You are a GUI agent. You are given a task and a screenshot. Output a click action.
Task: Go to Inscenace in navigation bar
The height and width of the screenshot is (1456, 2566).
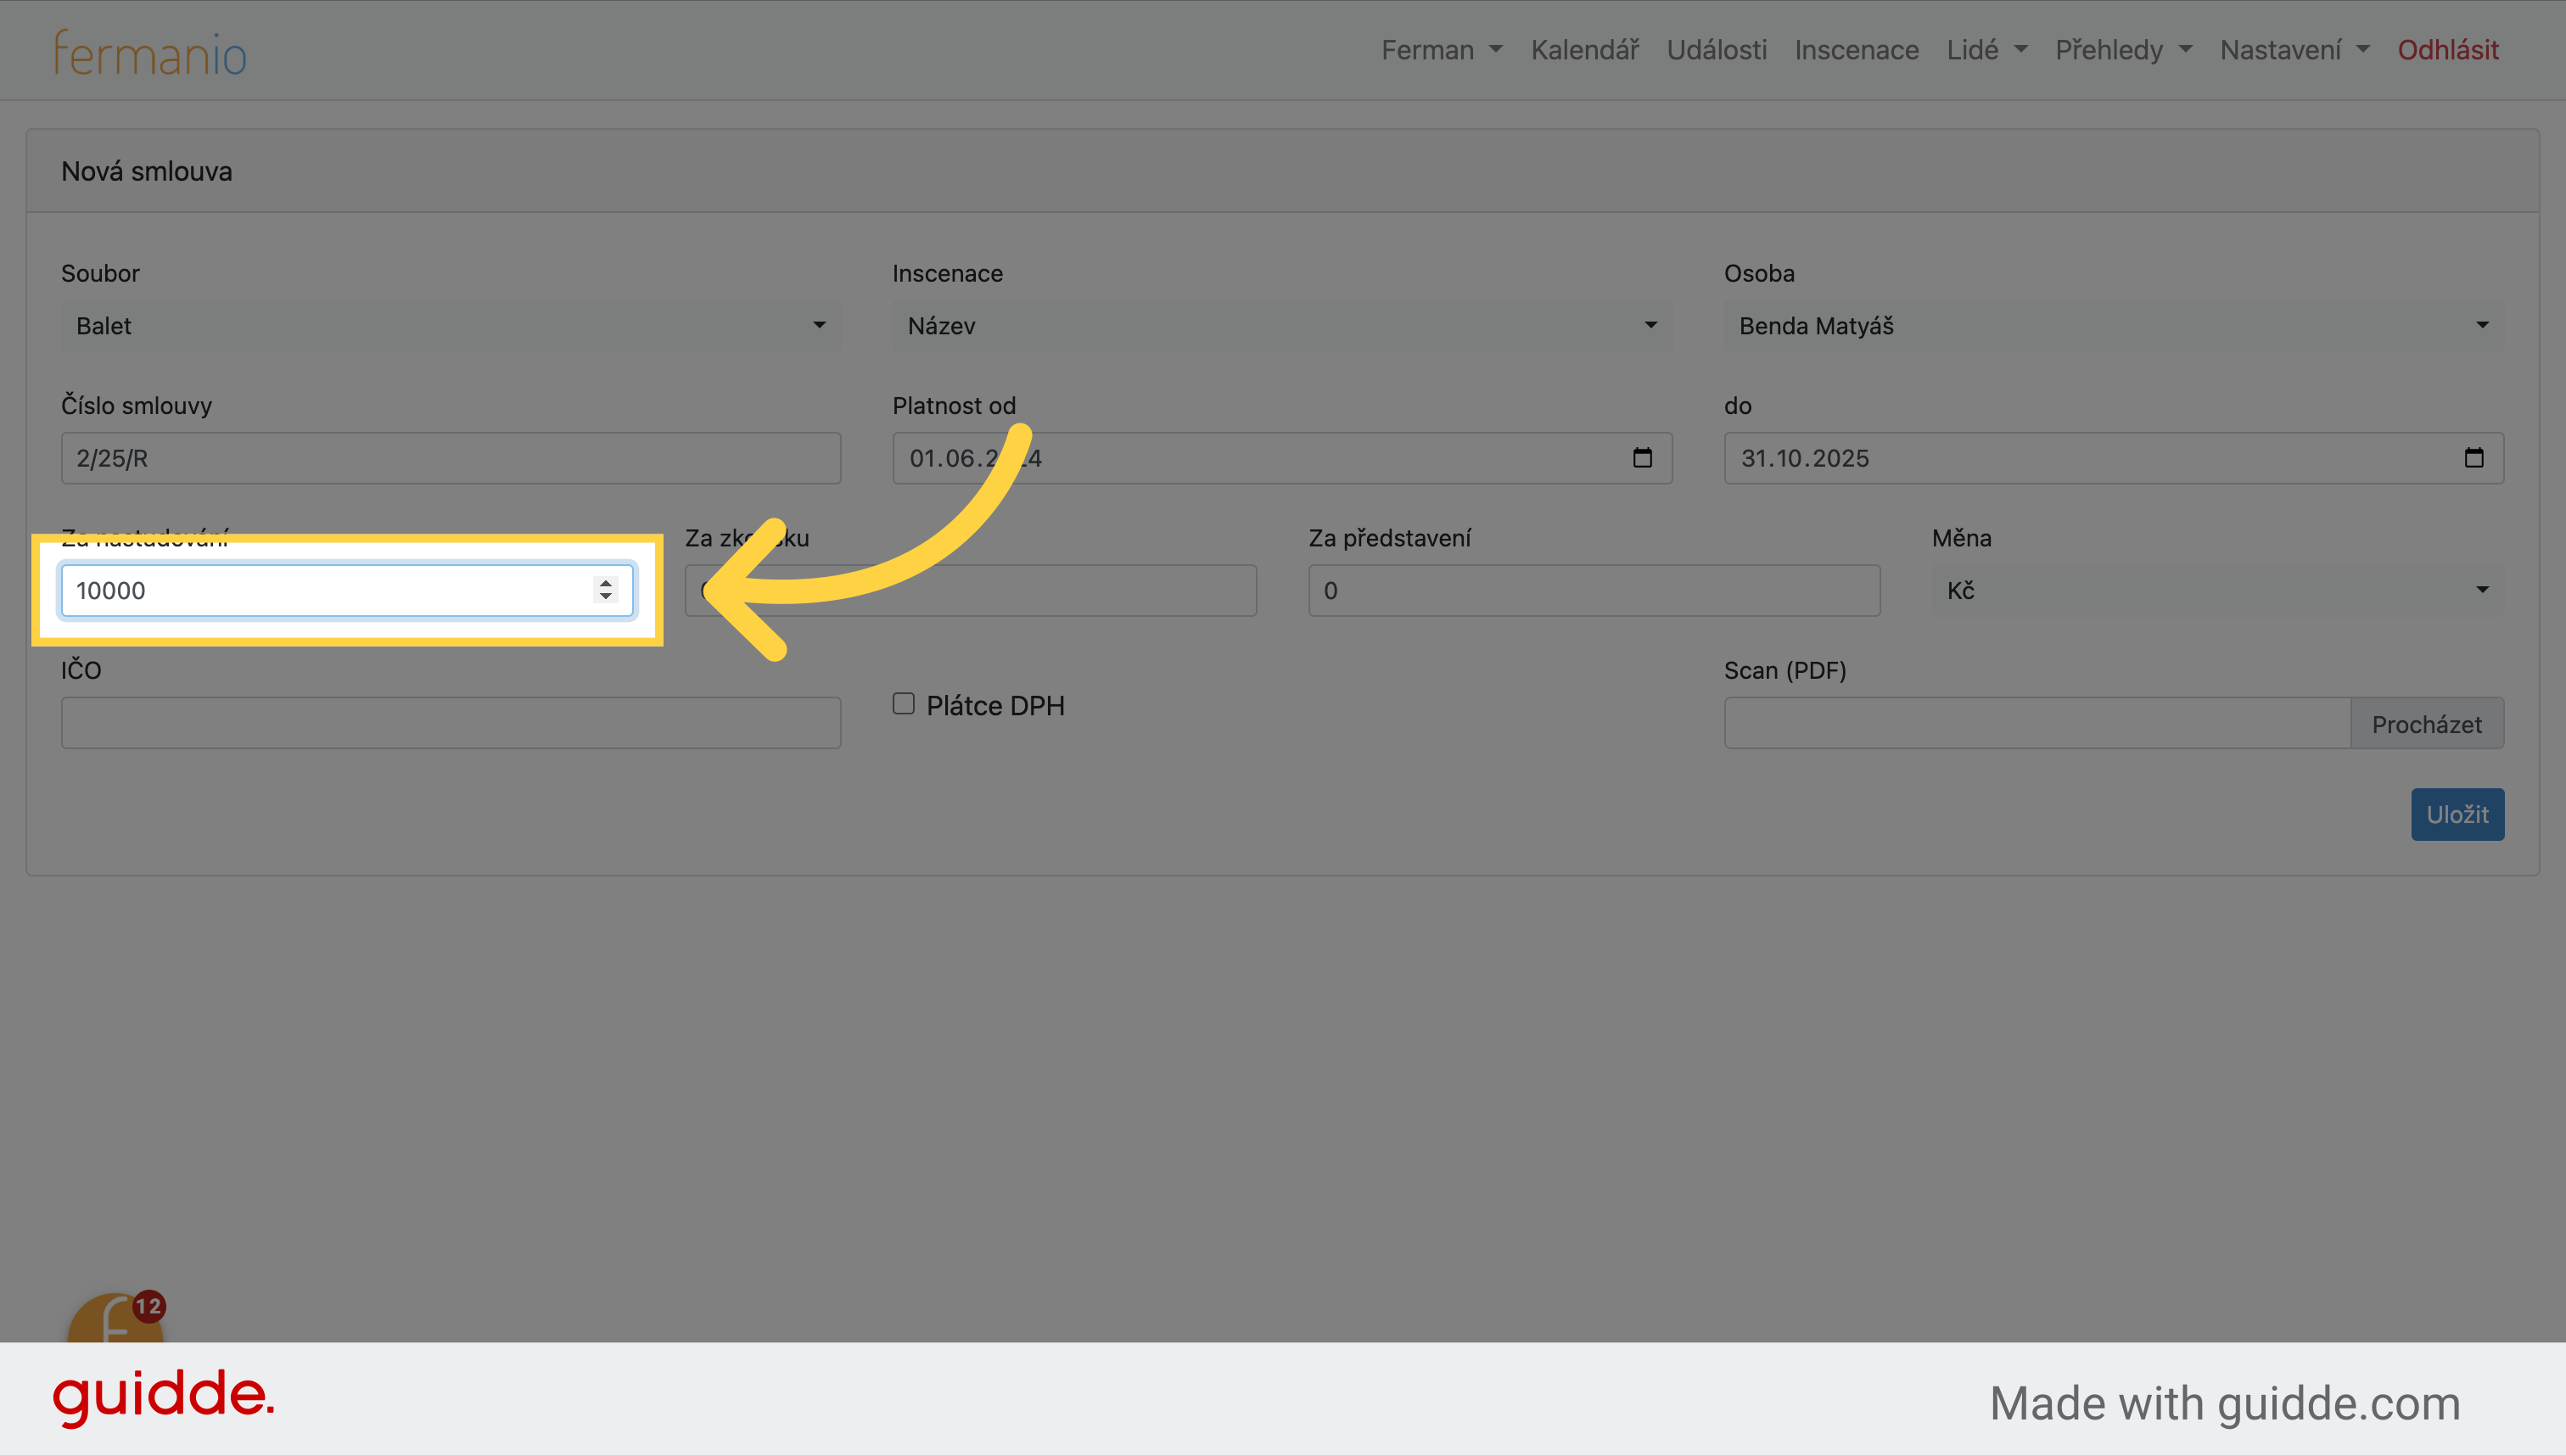(1857, 50)
